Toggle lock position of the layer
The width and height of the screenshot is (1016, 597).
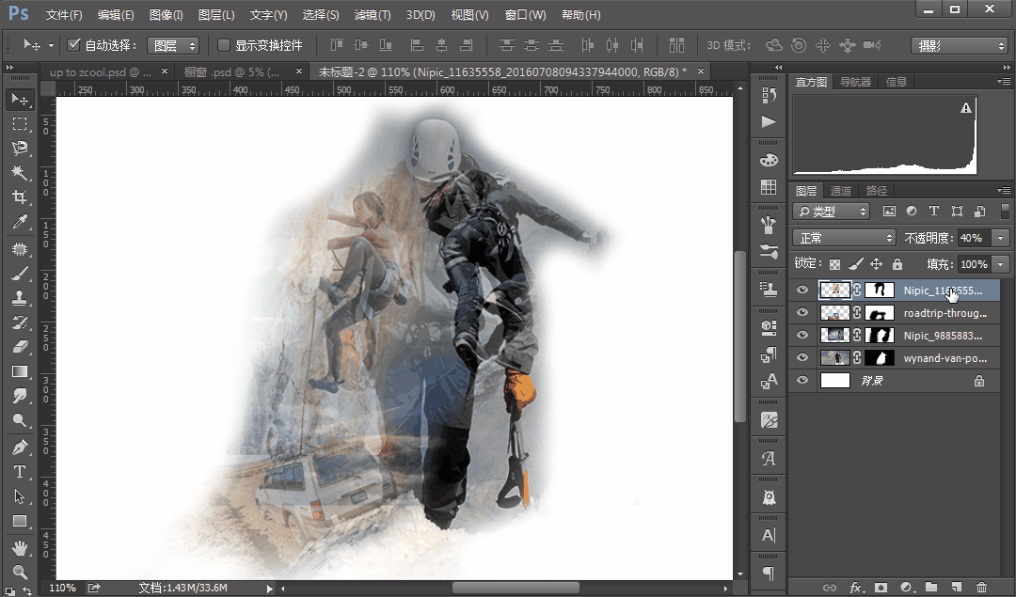coord(876,264)
